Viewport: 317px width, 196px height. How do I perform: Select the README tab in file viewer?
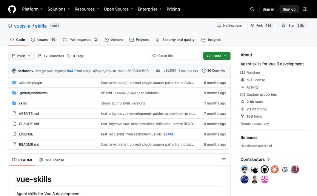23,160
